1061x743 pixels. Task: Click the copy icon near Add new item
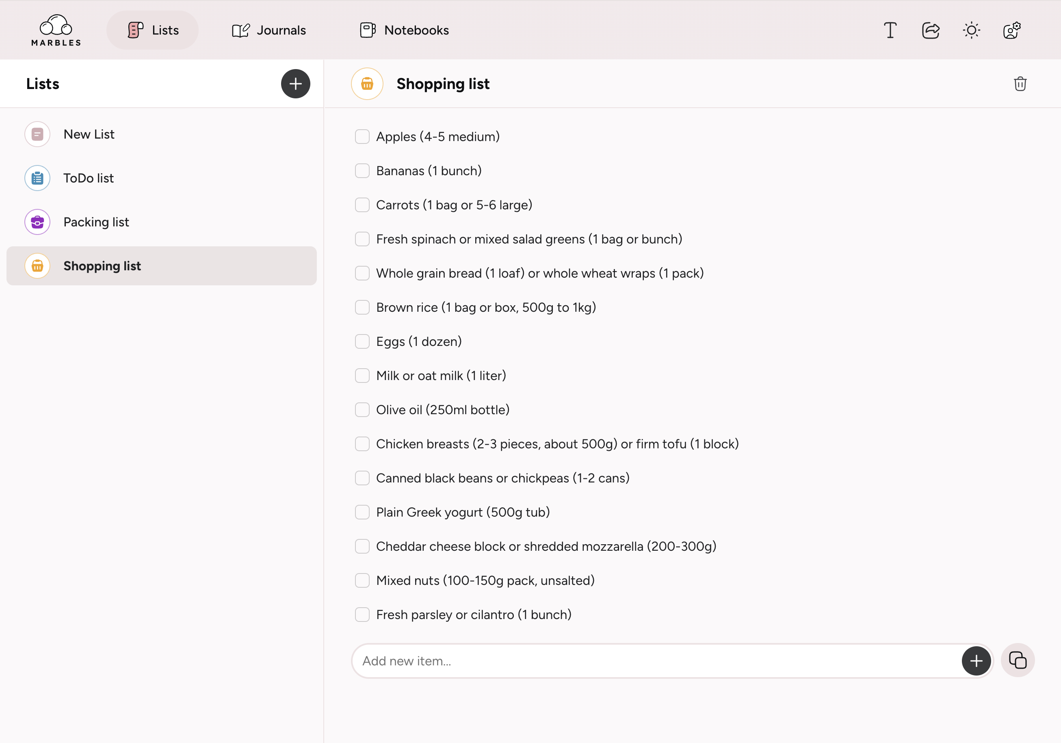pos(1018,660)
